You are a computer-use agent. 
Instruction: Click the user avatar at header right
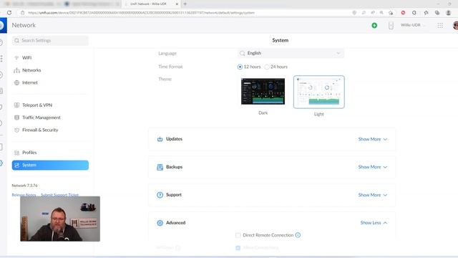point(455,26)
